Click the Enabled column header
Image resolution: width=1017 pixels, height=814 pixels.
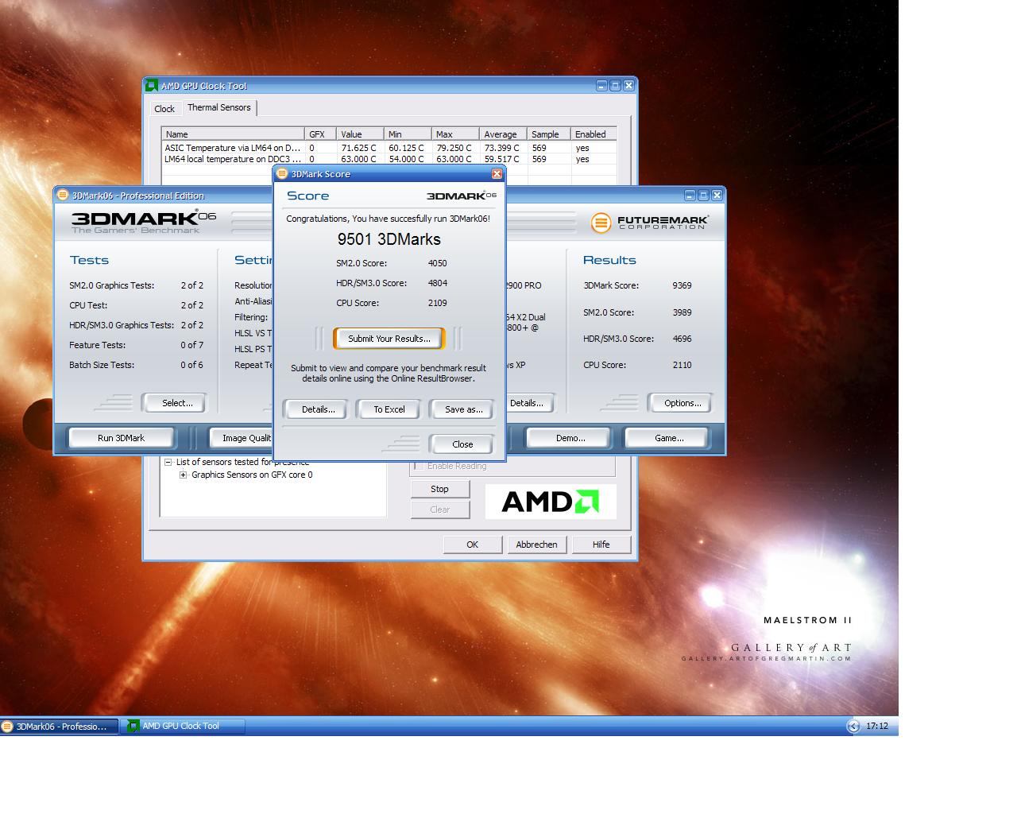tap(594, 134)
